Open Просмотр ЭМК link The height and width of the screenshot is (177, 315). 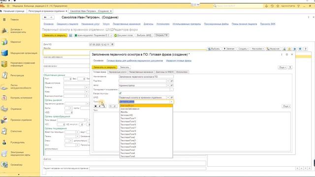pos(268,24)
